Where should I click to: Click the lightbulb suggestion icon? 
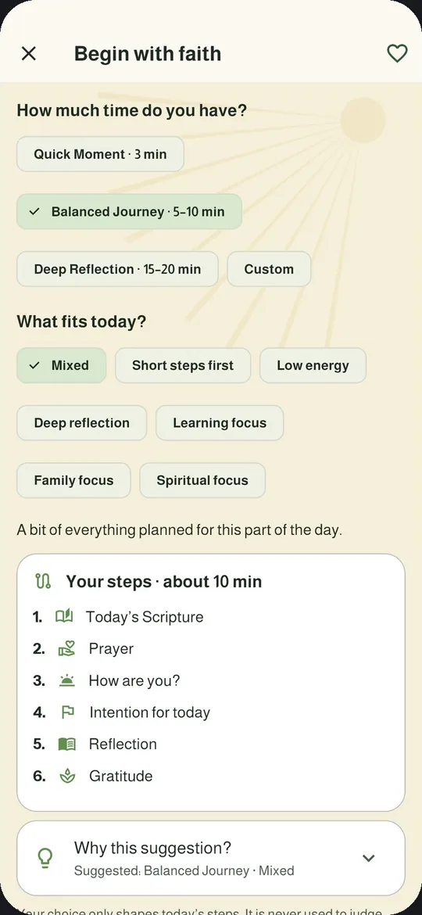pos(45,858)
